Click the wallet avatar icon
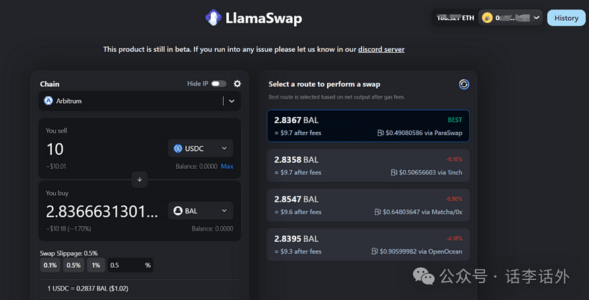589x300 pixels. pyautogui.click(x=487, y=17)
